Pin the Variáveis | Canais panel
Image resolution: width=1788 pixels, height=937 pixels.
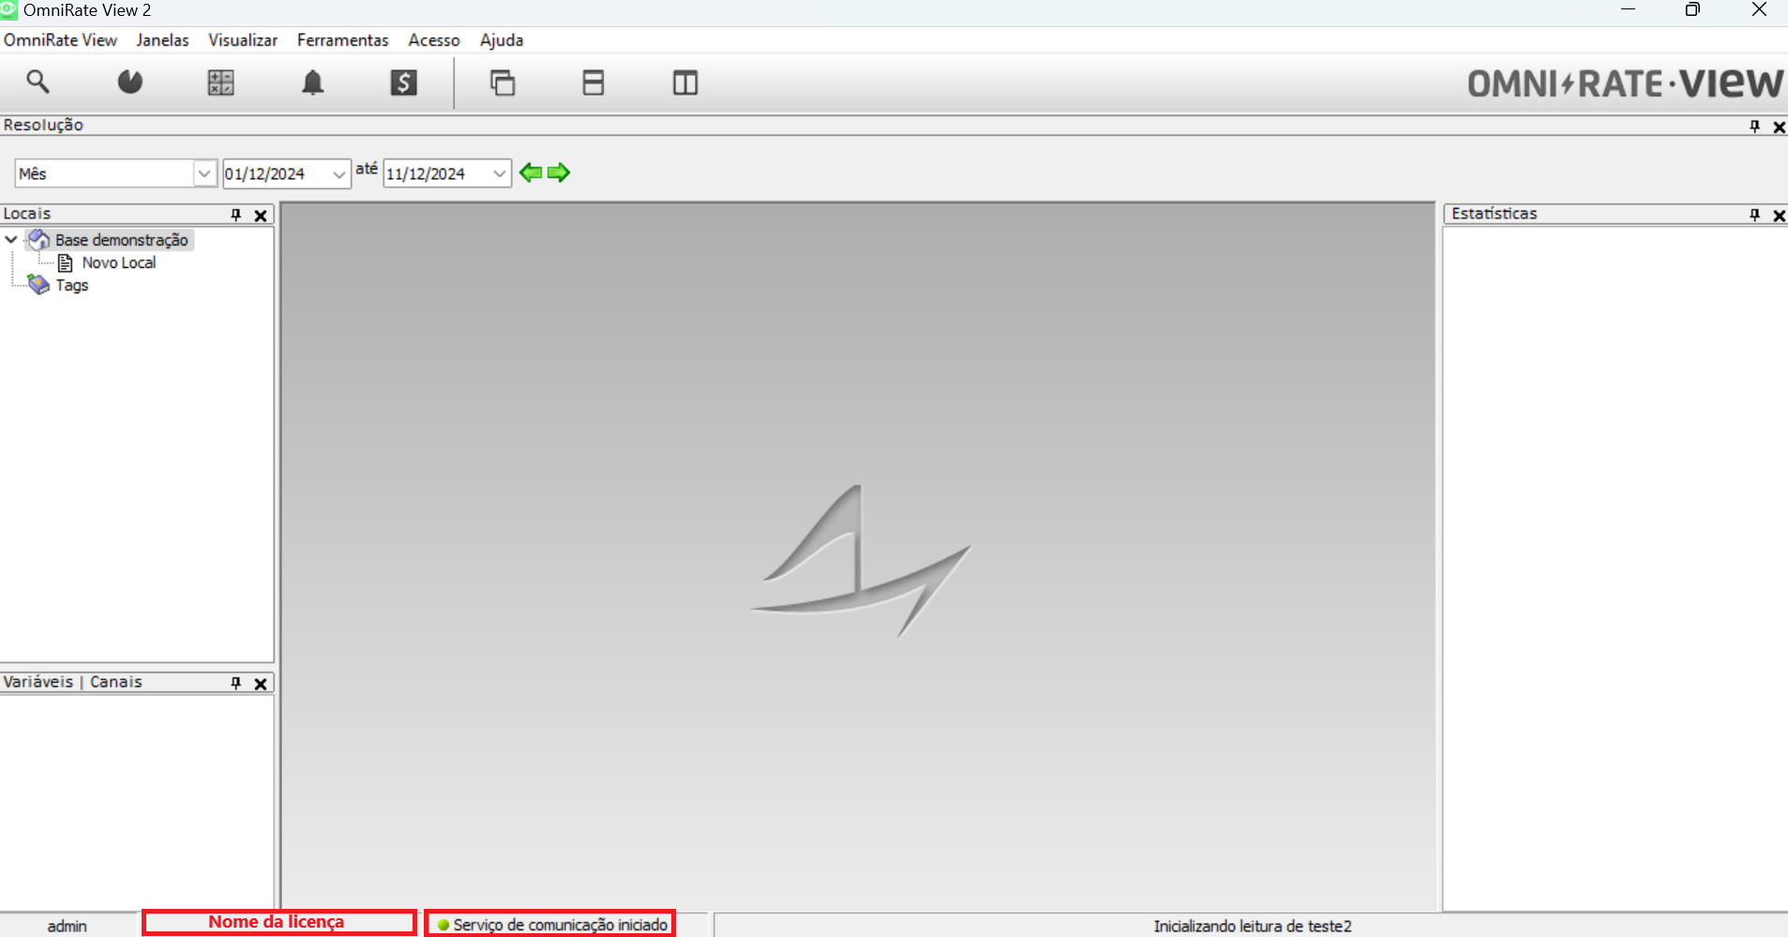pos(236,683)
